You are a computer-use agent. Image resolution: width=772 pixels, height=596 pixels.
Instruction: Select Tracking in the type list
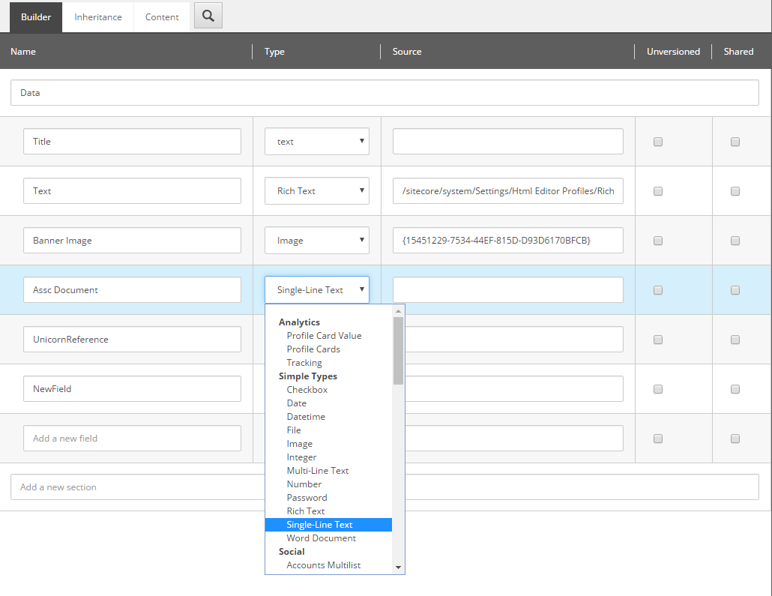pos(304,363)
